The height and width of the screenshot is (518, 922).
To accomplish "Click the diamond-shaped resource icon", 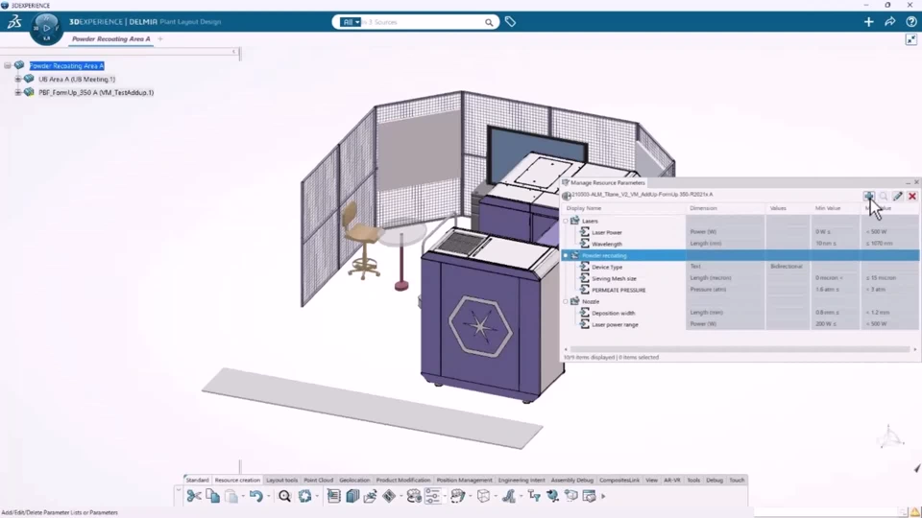I will pos(389,496).
